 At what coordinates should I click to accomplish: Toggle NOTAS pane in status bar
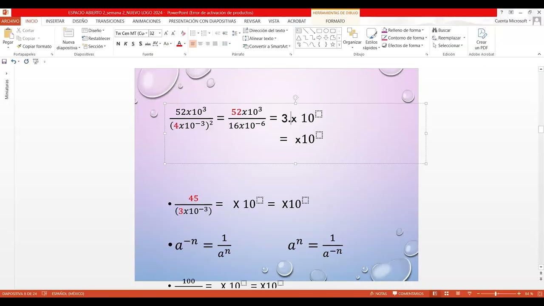378,294
